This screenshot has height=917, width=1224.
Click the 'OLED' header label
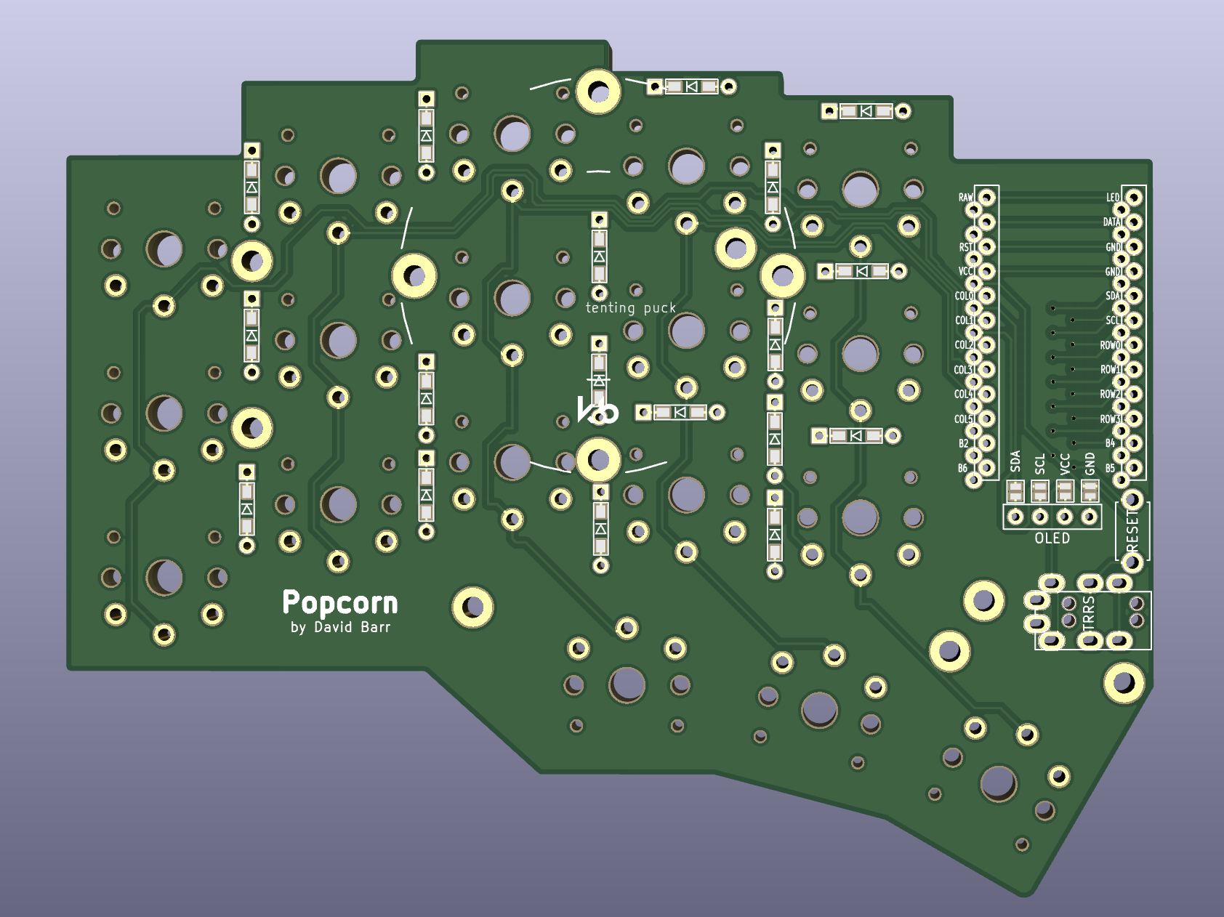[x=1052, y=538]
